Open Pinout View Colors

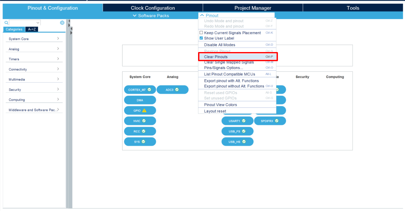pos(221,104)
